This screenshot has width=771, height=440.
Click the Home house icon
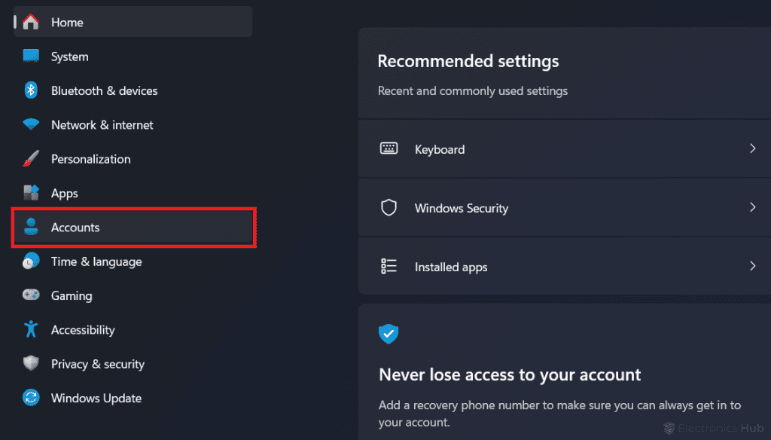(31, 22)
